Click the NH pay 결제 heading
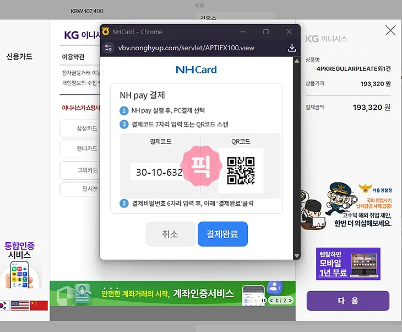 142,95
